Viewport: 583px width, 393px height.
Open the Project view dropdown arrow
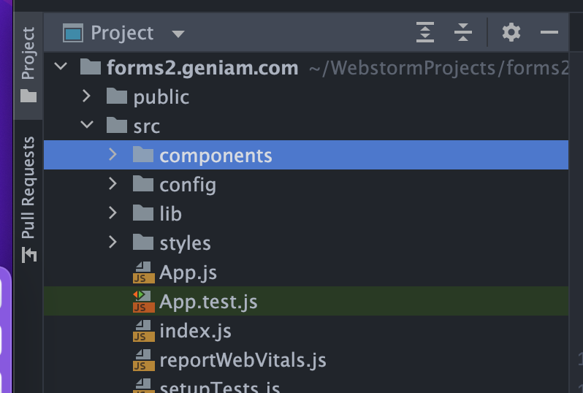(178, 34)
